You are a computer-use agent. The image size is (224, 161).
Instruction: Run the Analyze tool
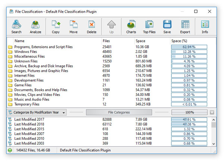click(35, 27)
